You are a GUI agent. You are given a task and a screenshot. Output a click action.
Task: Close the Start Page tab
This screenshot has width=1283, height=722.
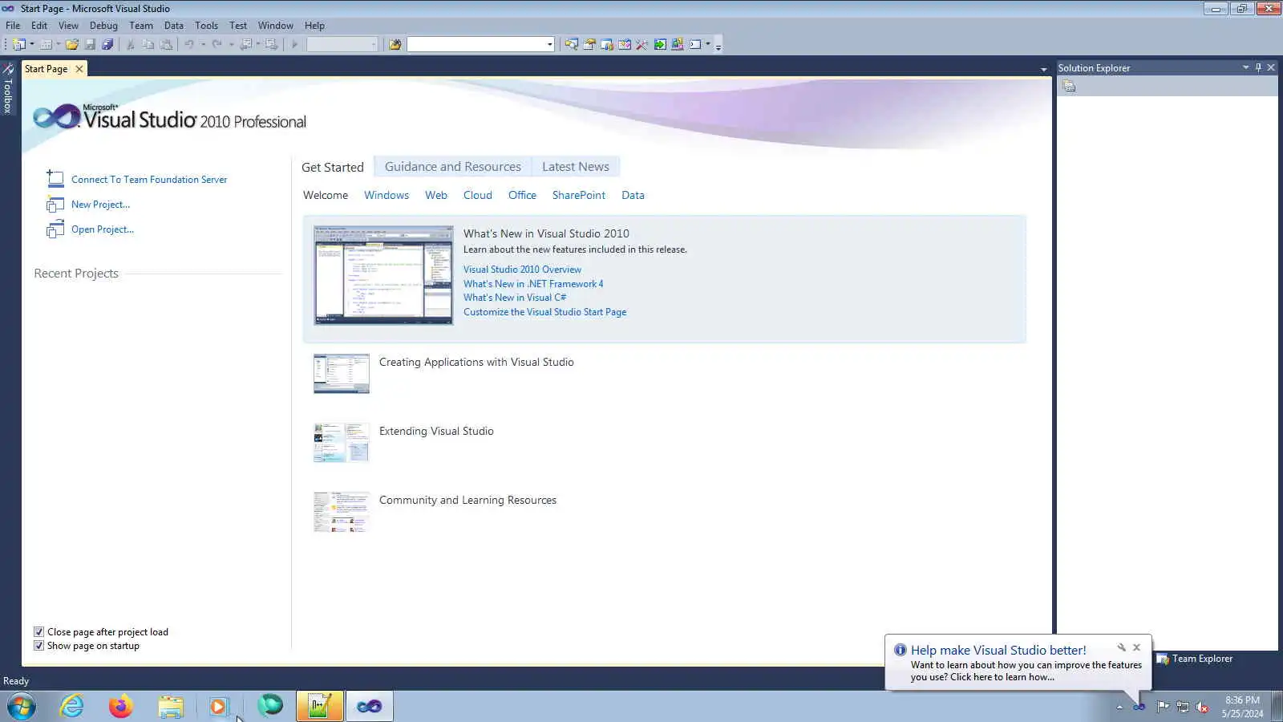pos(79,69)
